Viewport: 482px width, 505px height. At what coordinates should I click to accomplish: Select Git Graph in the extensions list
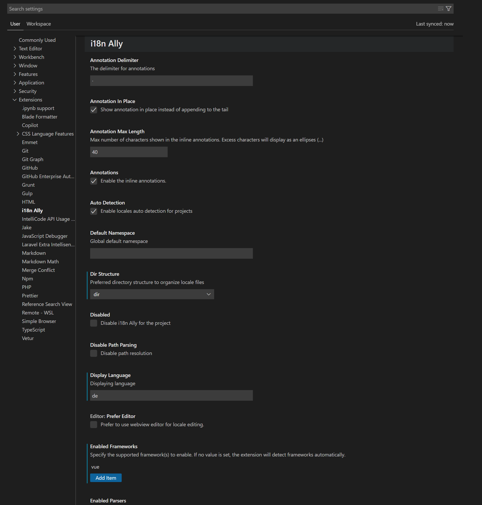tap(33, 159)
